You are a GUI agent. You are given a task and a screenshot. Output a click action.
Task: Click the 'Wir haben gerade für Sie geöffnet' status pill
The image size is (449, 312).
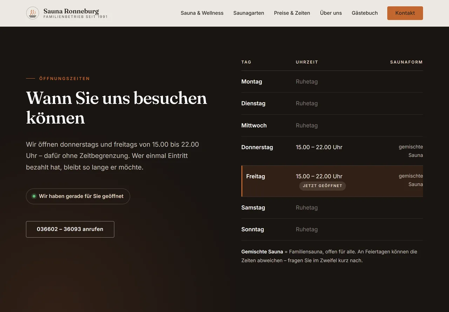78,196
